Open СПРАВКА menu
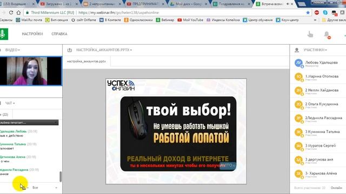The image size is (346, 194). pyautogui.click(x=59, y=34)
